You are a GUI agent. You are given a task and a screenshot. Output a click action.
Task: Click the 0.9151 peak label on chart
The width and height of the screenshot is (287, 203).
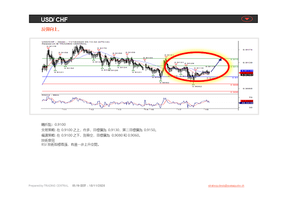coord(169,55)
